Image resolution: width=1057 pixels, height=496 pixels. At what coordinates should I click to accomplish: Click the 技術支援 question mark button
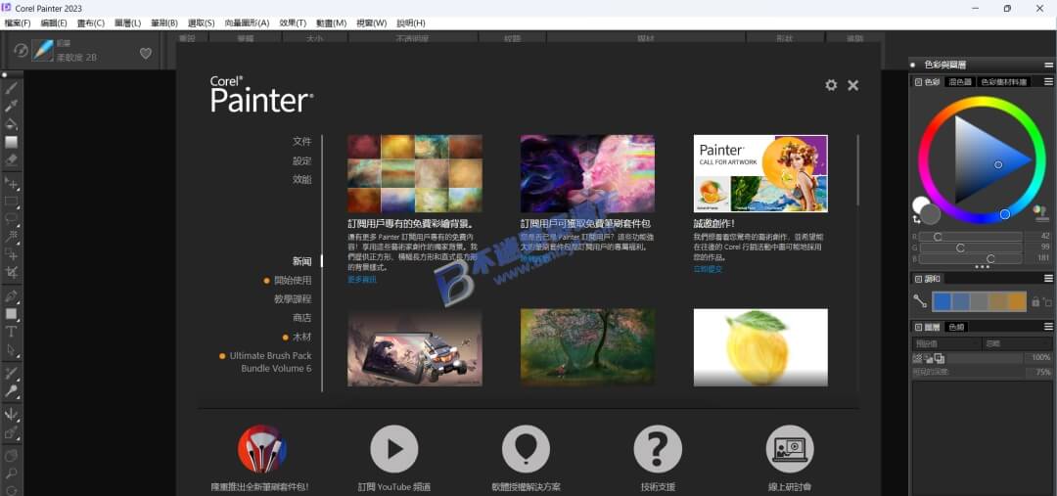pyautogui.click(x=658, y=449)
